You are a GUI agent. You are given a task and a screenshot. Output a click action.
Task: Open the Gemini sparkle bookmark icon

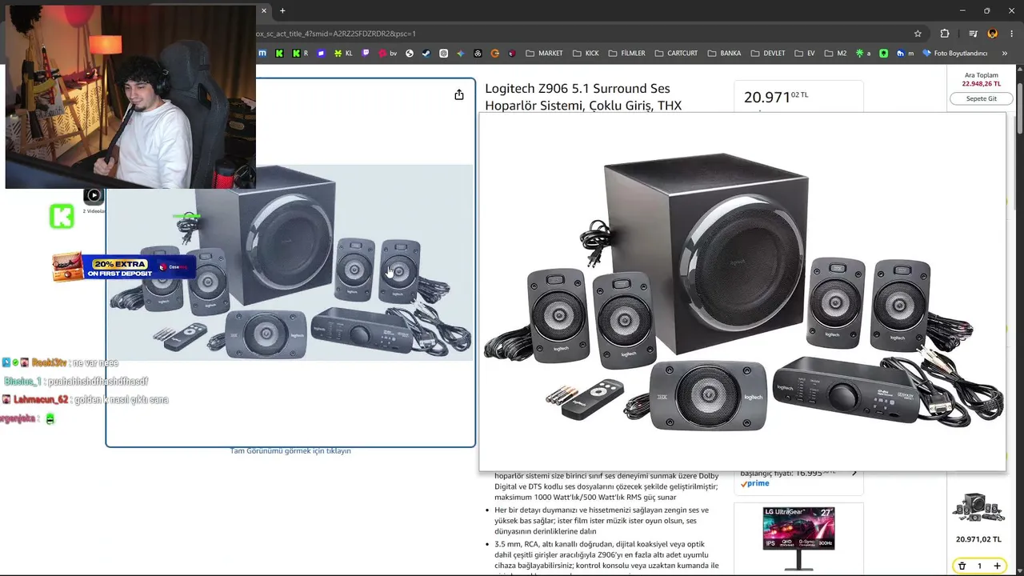tap(461, 54)
